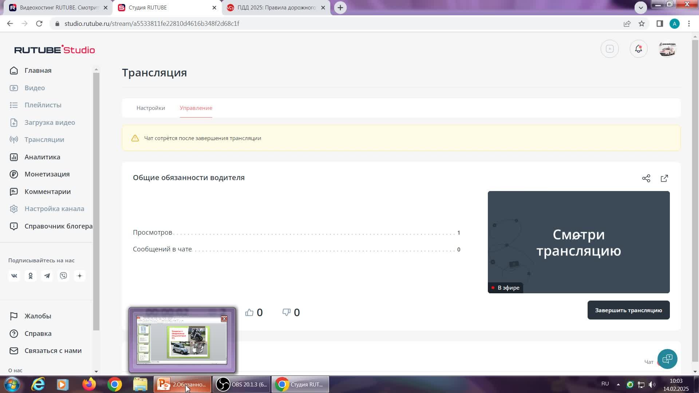Click Аналитика sidebar menu item

pos(42,157)
